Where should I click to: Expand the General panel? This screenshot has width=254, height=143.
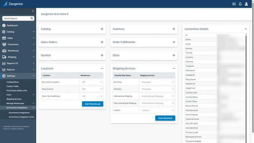click(x=102, y=55)
